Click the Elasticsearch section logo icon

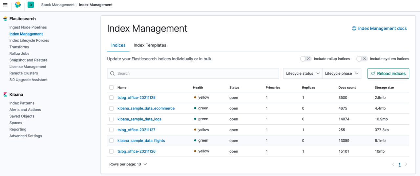click(5, 19)
